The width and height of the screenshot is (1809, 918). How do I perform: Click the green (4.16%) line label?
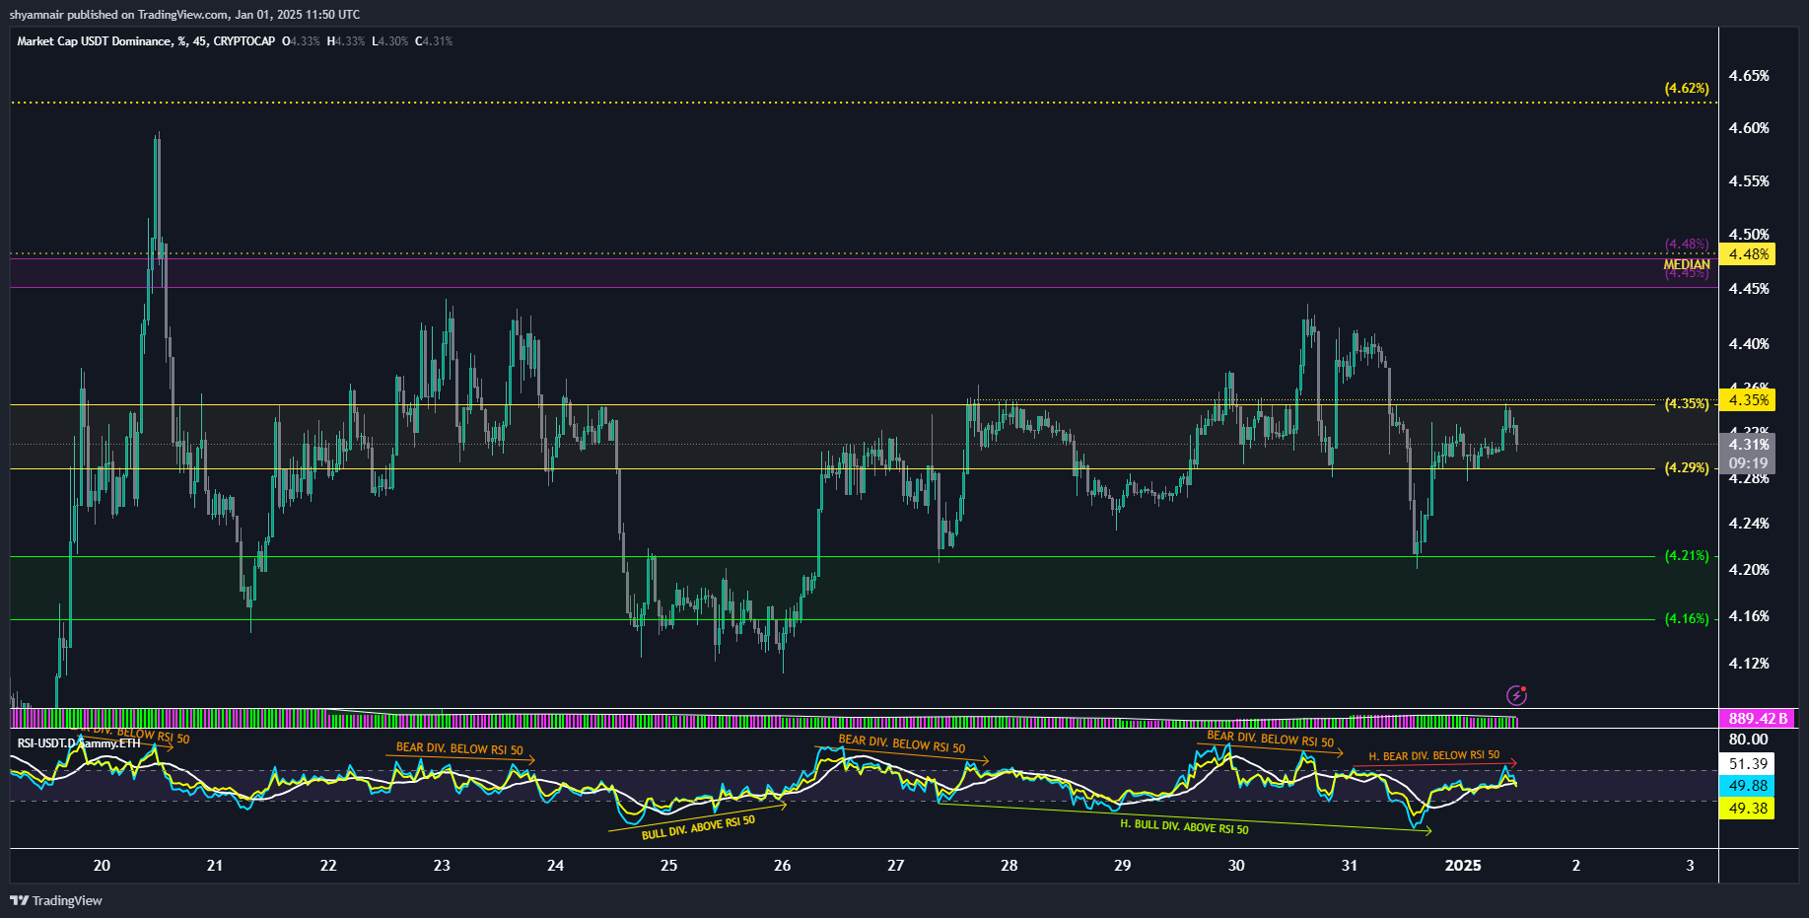coord(1687,619)
